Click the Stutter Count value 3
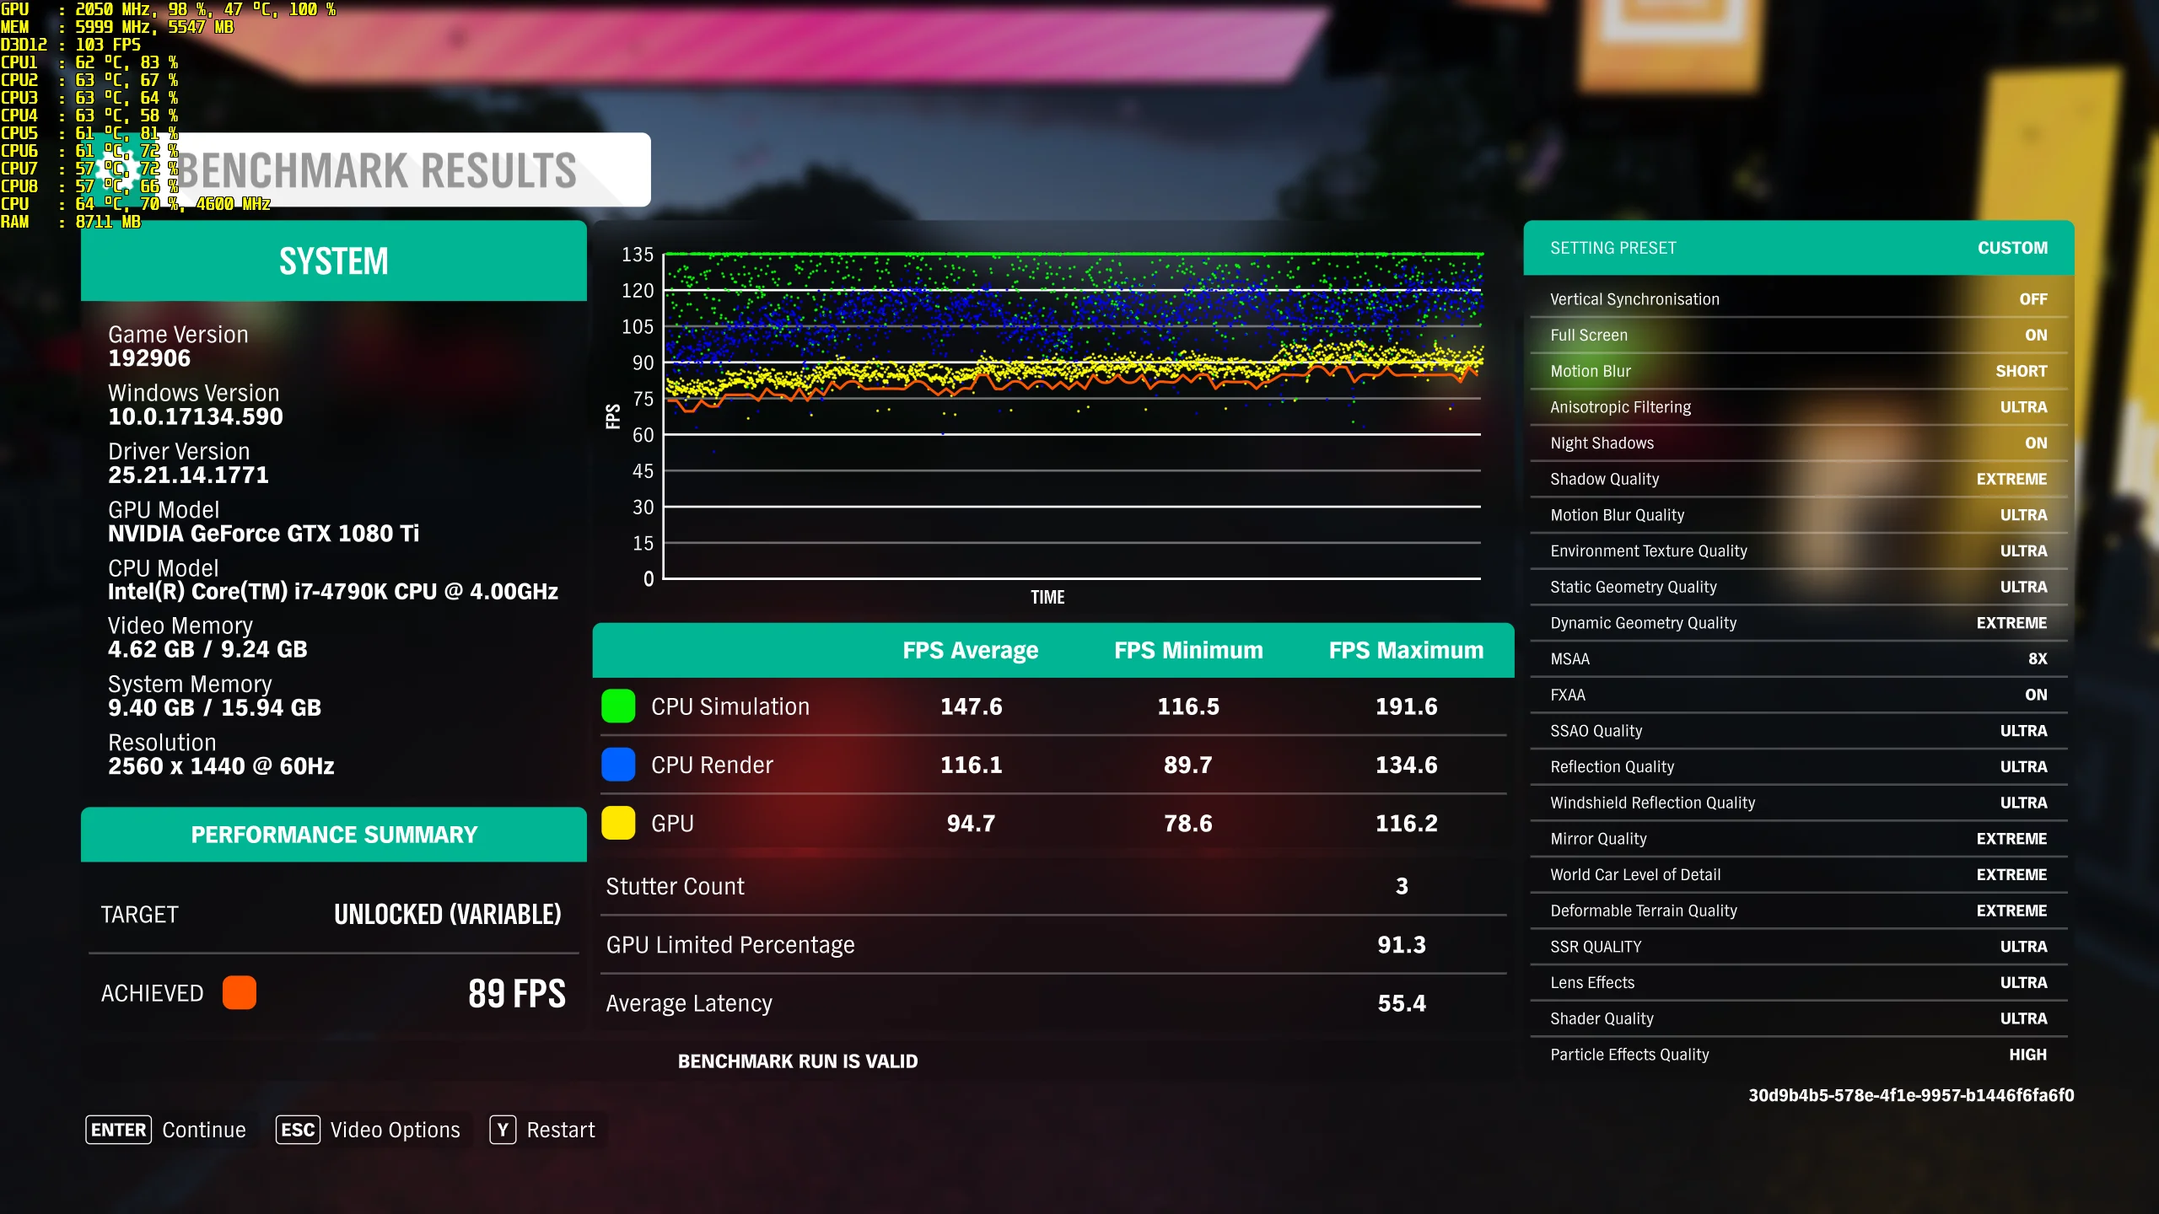 tap(1402, 886)
